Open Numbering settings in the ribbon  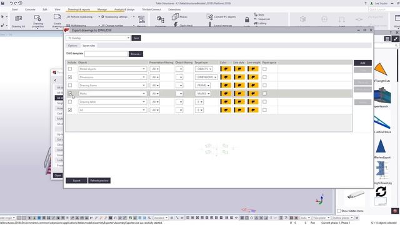coord(114,17)
